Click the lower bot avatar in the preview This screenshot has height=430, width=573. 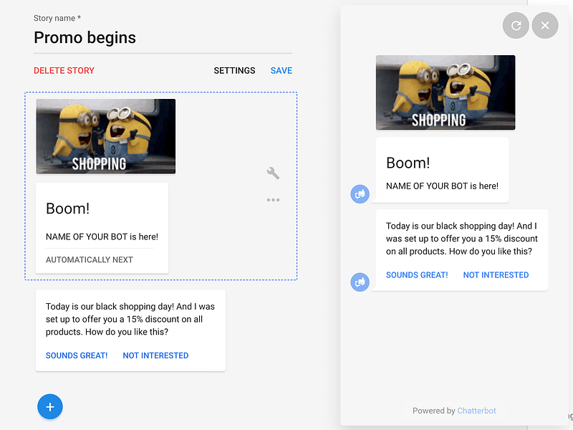(360, 282)
